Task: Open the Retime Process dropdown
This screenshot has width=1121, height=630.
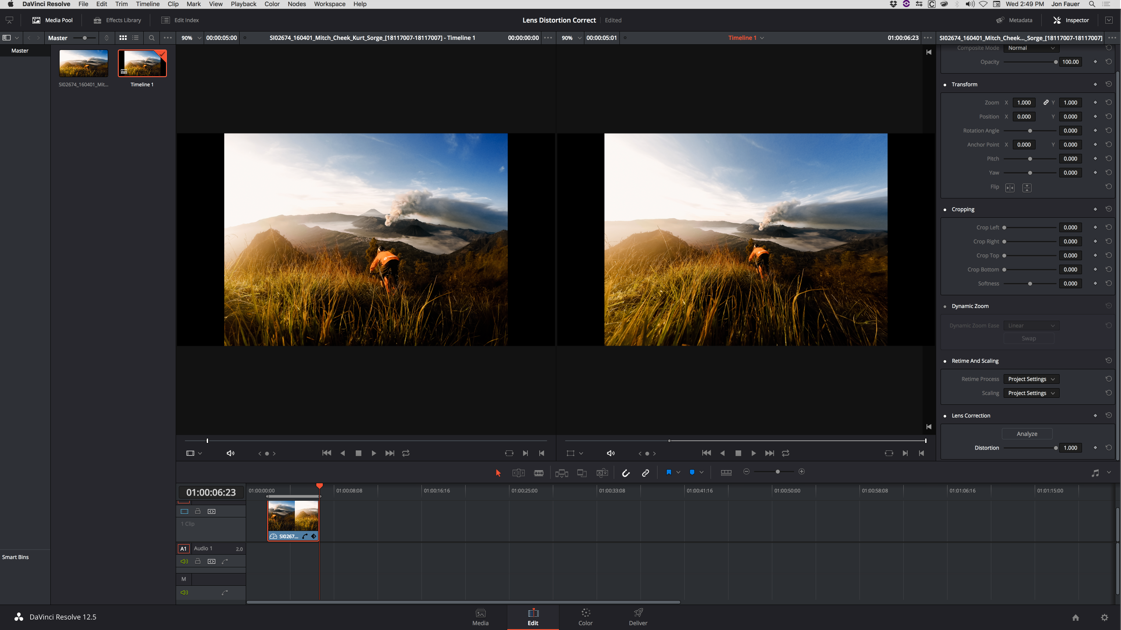Action: 1031,379
